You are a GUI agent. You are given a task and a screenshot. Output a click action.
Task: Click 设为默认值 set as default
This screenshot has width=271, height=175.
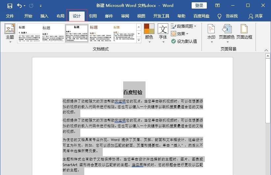coord(184,41)
